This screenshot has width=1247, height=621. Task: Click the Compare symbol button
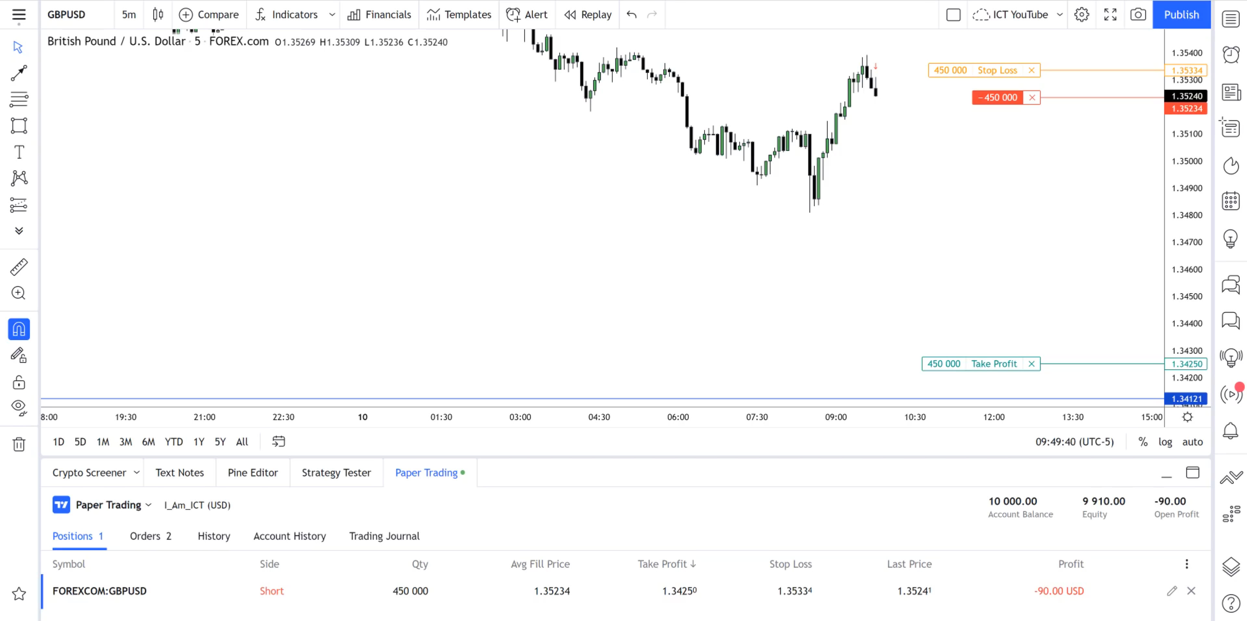(x=208, y=15)
